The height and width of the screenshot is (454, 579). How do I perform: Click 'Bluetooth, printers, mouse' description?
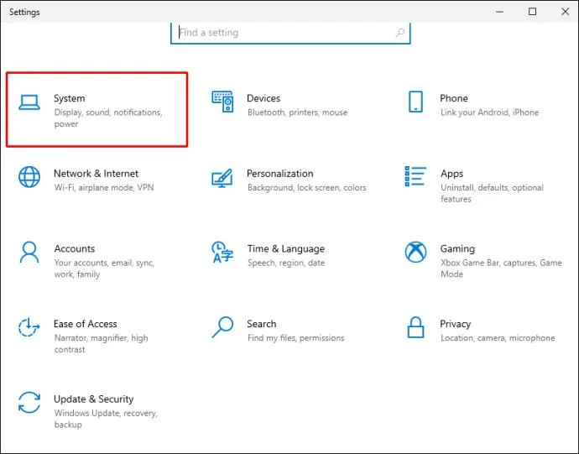pyautogui.click(x=298, y=112)
